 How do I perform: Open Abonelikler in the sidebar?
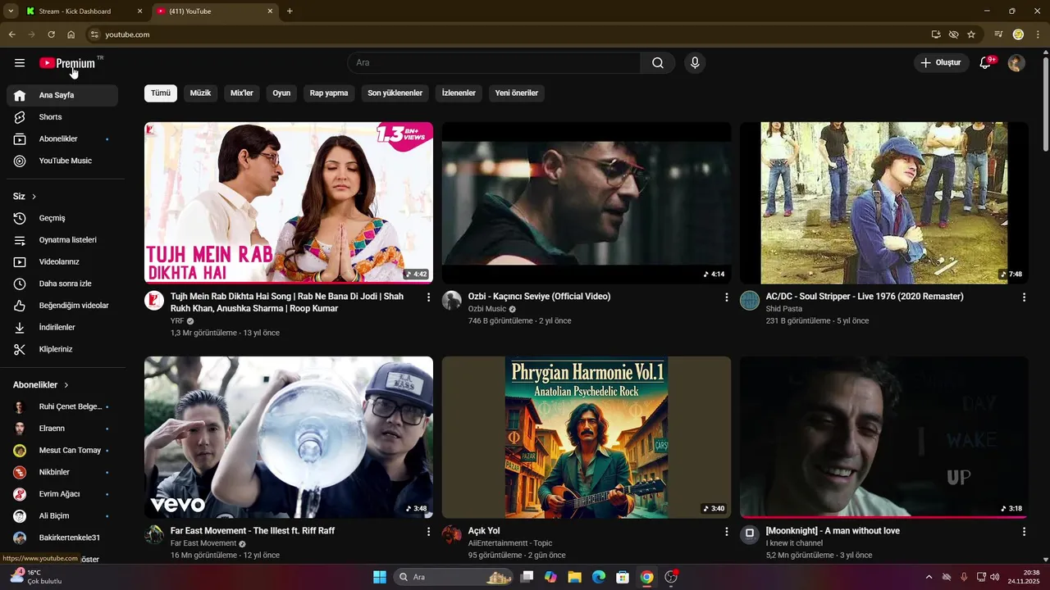click(x=62, y=139)
